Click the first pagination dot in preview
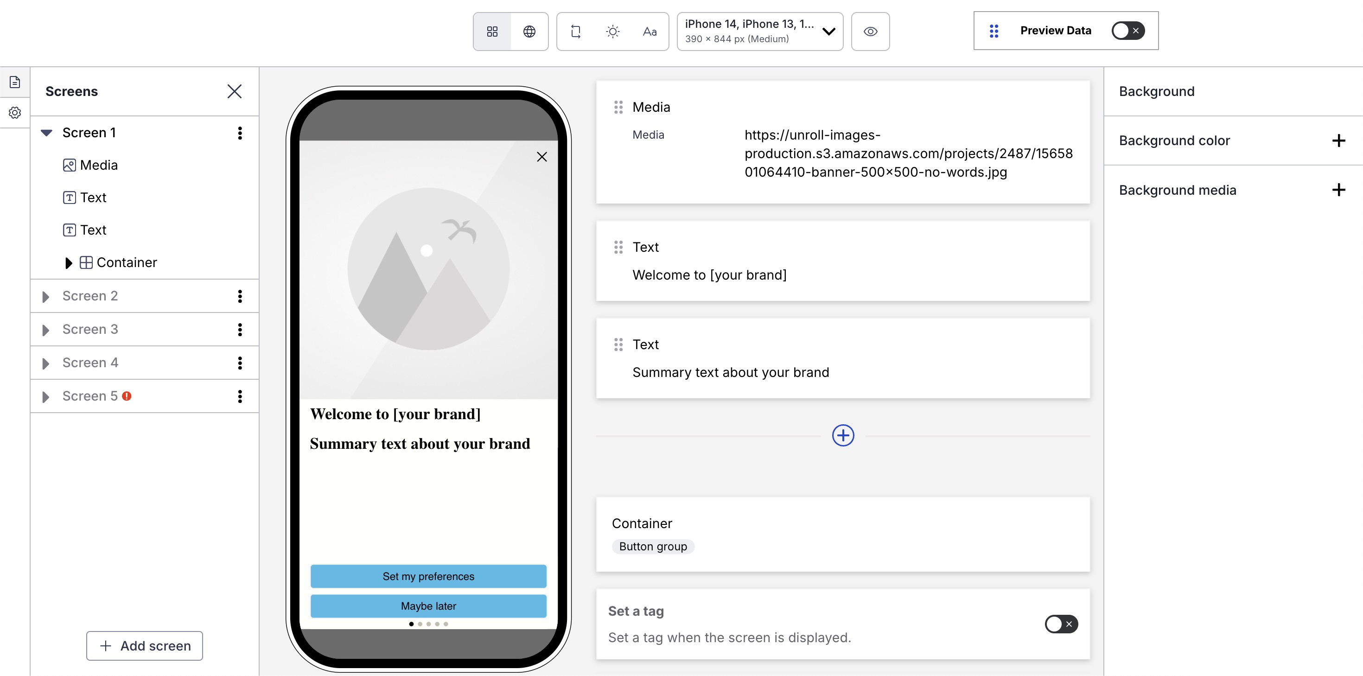The image size is (1363, 676). click(412, 624)
